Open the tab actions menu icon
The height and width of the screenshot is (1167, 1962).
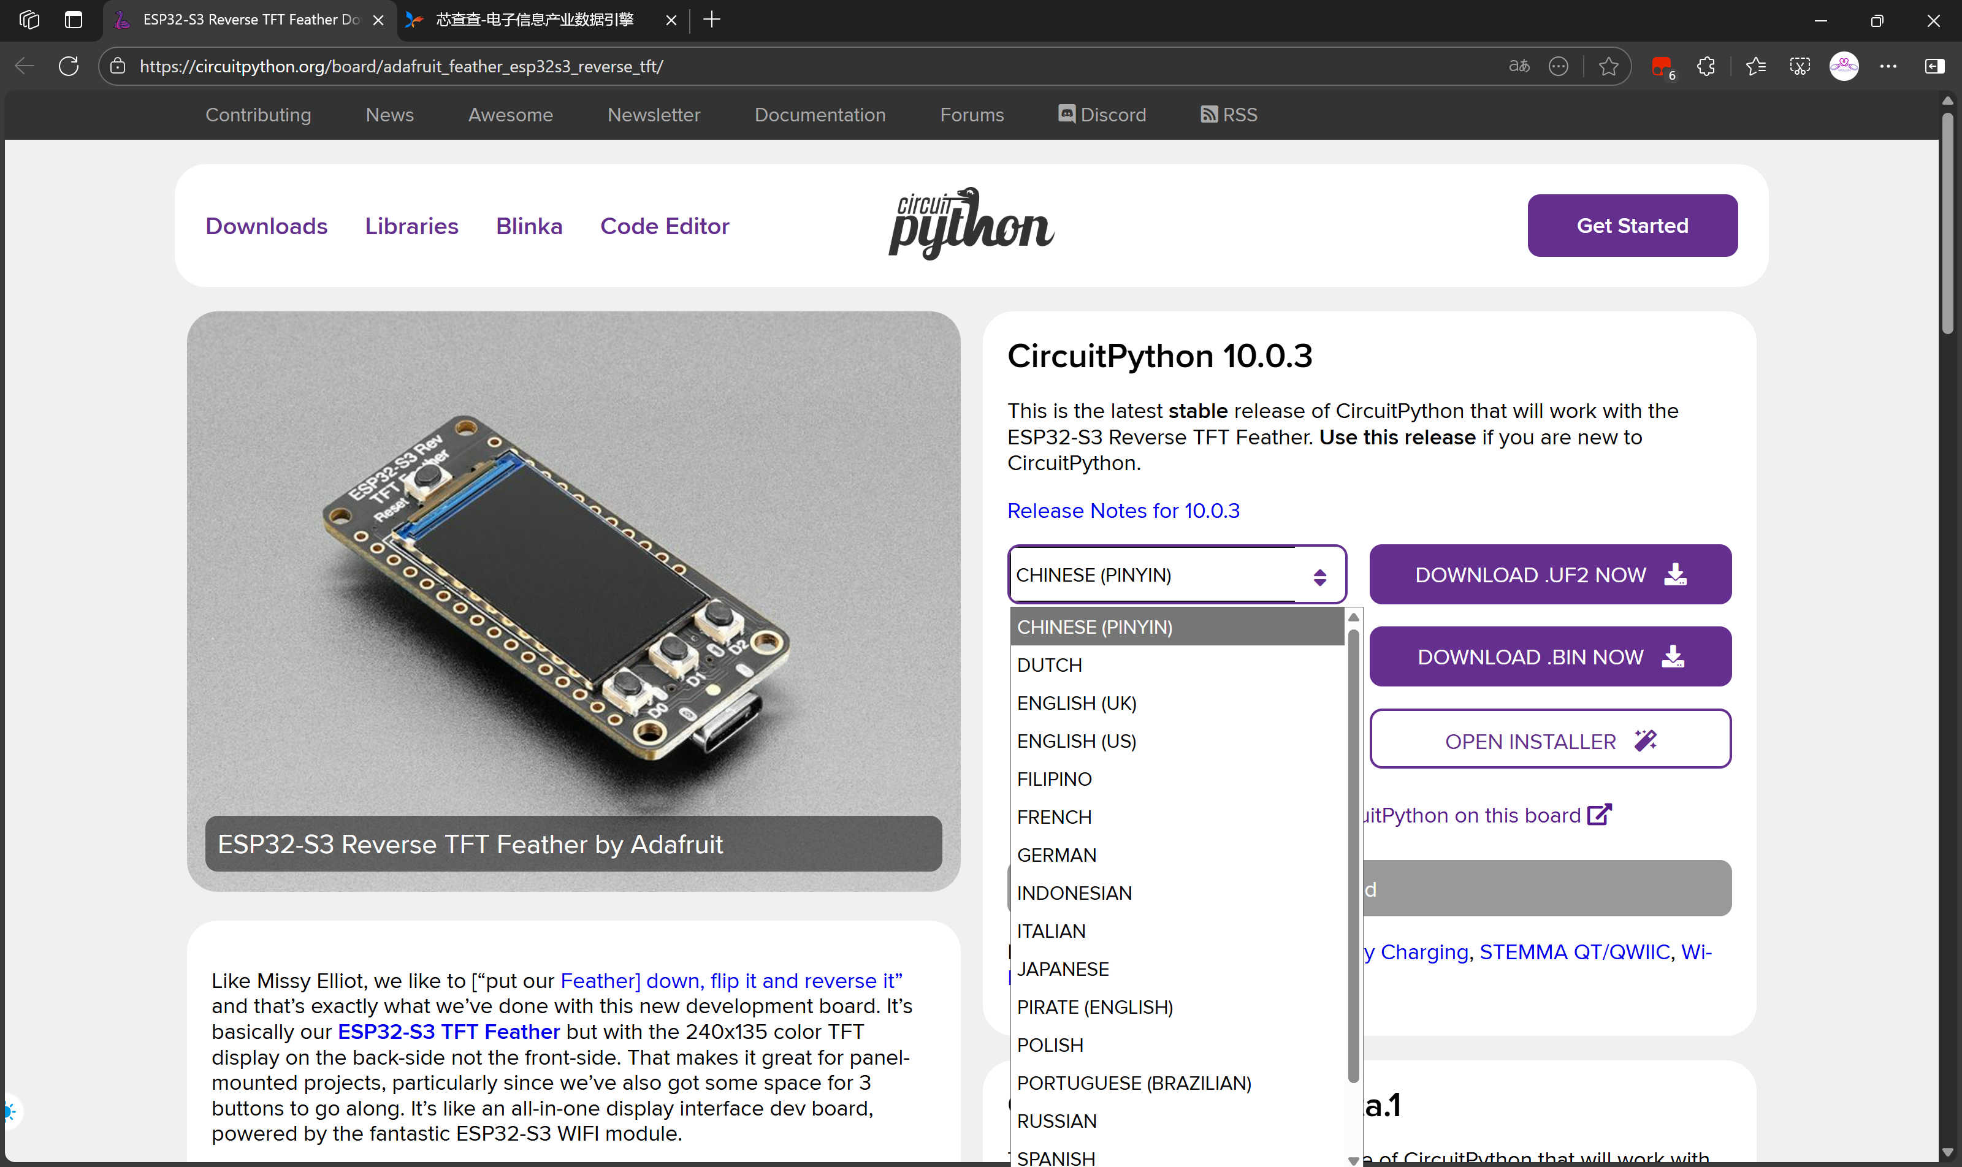click(73, 20)
